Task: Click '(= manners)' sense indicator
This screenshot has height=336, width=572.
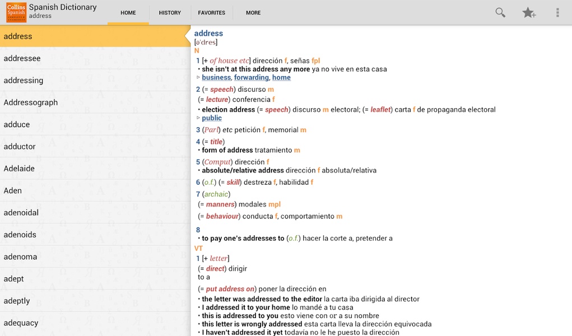Action: (x=217, y=204)
